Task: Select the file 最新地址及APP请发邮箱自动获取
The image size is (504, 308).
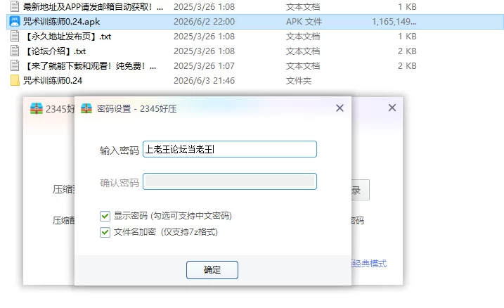Action: pos(93,7)
